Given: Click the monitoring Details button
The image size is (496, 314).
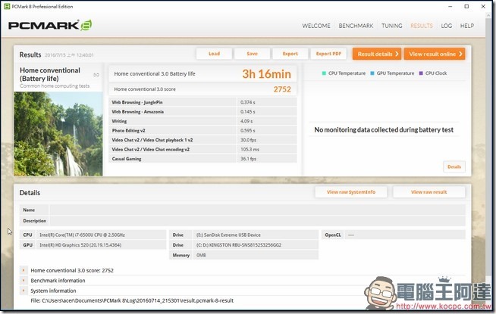Looking at the screenshot, I should click(x=454, y=166).
